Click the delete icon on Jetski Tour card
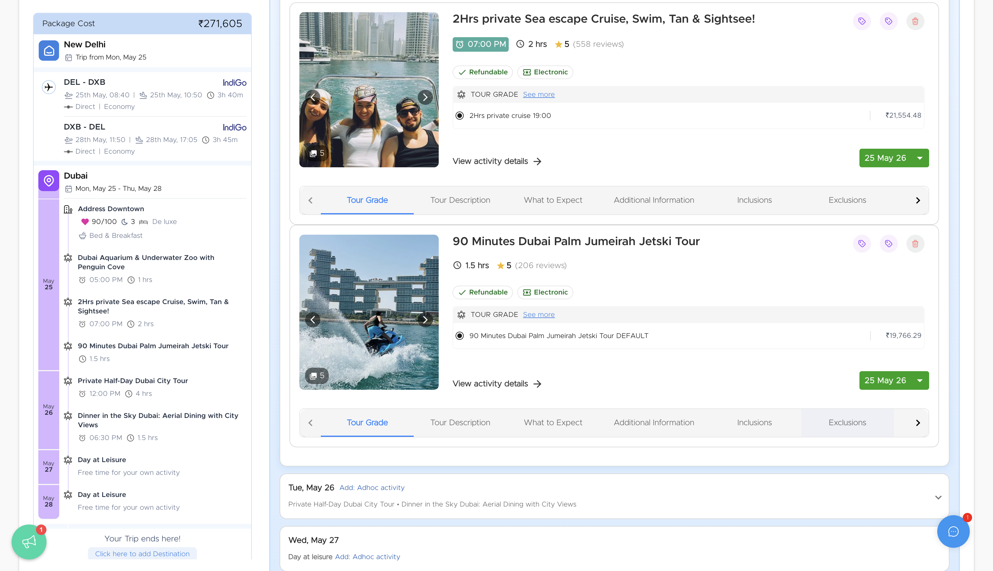This screenshot has height=571, width=993. tap(915, 244)
